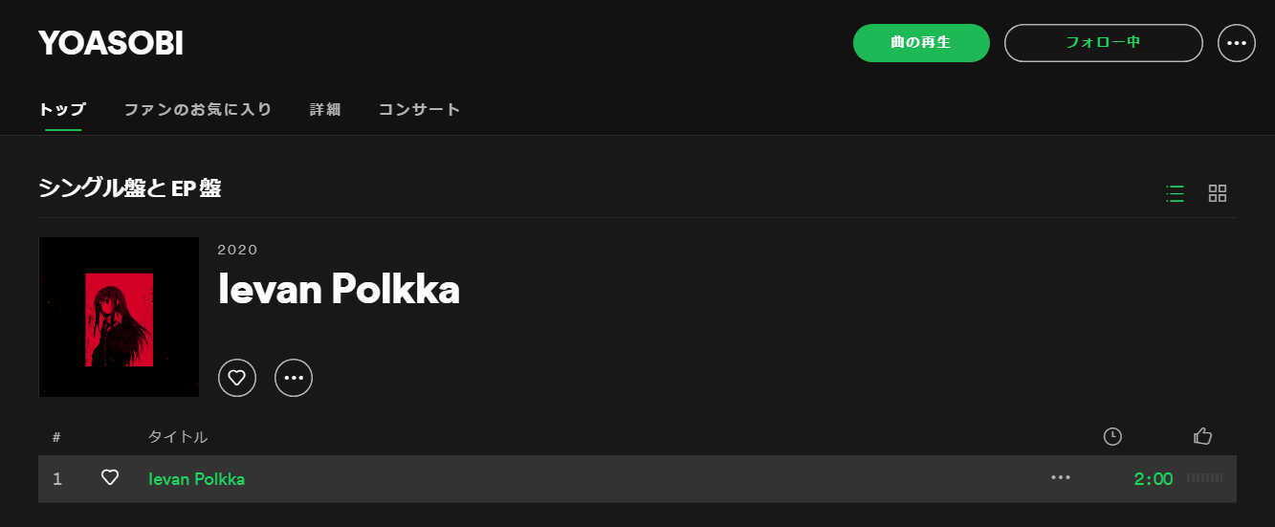Select the トップ tab
This screenshot has width=1275, height=527.
tap(62, 110)
